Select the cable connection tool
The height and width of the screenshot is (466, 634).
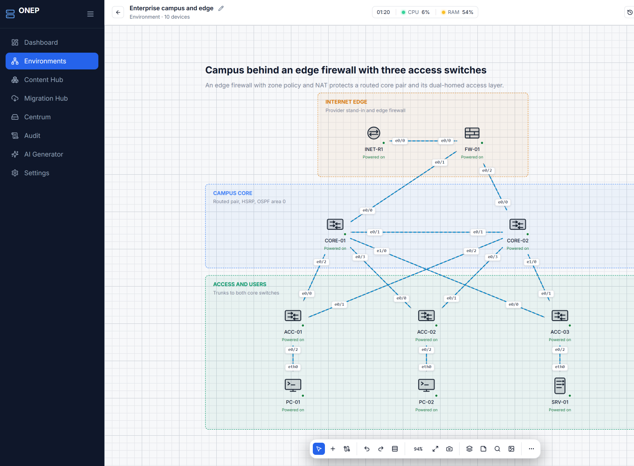point(347,449)
